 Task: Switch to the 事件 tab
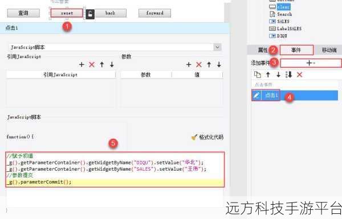point(296,50)
